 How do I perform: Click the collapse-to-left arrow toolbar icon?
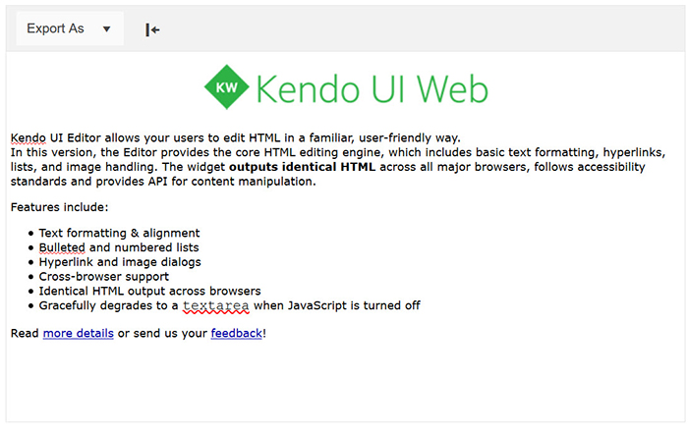tap(152, 29)
